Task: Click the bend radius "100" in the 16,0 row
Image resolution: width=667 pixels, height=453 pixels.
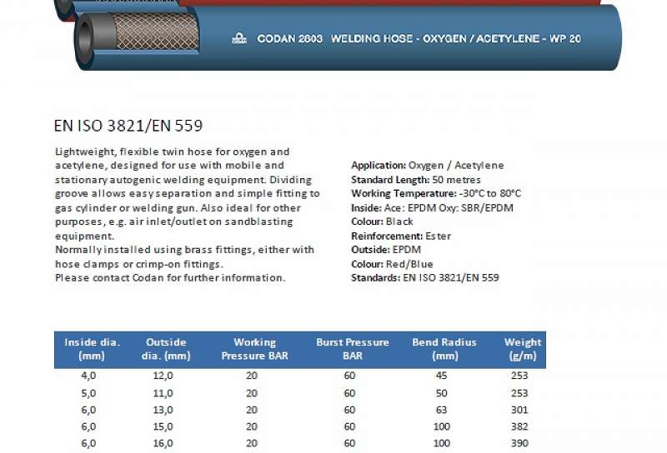Action: click(442, 444)
